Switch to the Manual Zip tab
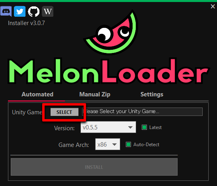The height and width of the screenshot is (186, 217). 95,94
